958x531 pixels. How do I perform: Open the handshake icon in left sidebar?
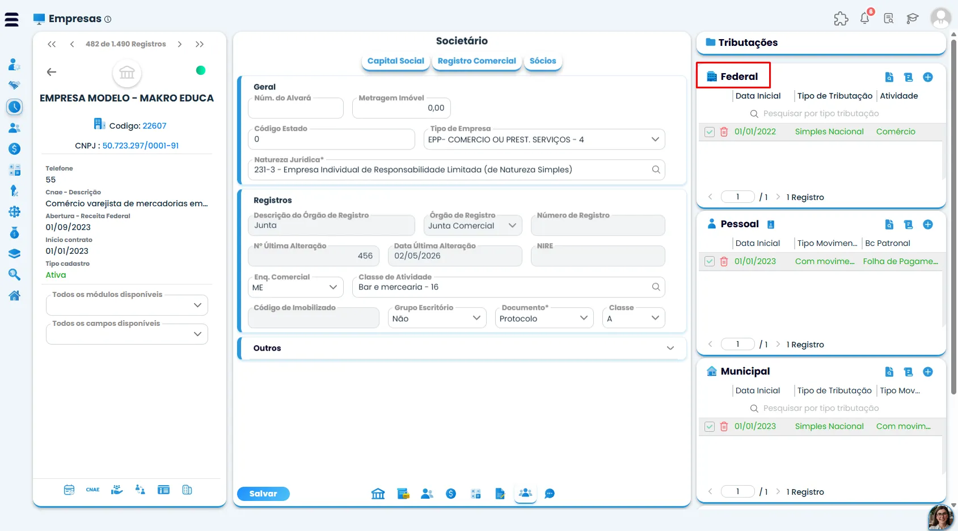click(x=15, y=86)
